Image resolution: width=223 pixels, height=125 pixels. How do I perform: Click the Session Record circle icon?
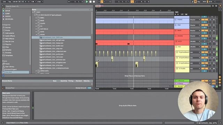tap(110, 2)
